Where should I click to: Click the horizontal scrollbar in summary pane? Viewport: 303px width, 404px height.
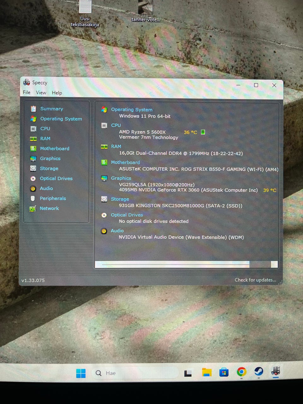[x=186, y=264]
